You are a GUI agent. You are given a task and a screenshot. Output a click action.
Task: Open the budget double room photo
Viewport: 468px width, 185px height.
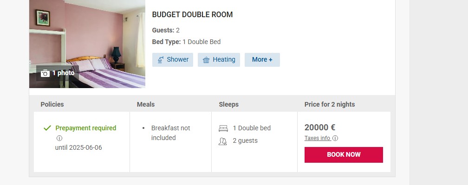pos(87,44)
